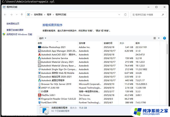Click the search magnifier icon
The width and height of the screenshot is (170, 117).
pos(163,15)
